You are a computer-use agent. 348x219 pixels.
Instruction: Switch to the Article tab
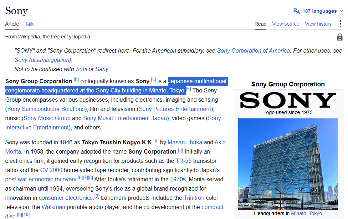pyautogui.click(x=12, y=24)
